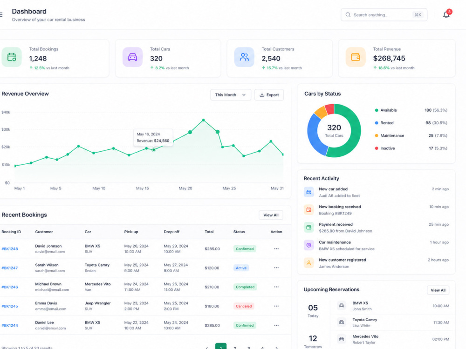This screenshot has width=466, height=349.
Task: View all upcoming reservations
Action: click(x=438, y=290)
